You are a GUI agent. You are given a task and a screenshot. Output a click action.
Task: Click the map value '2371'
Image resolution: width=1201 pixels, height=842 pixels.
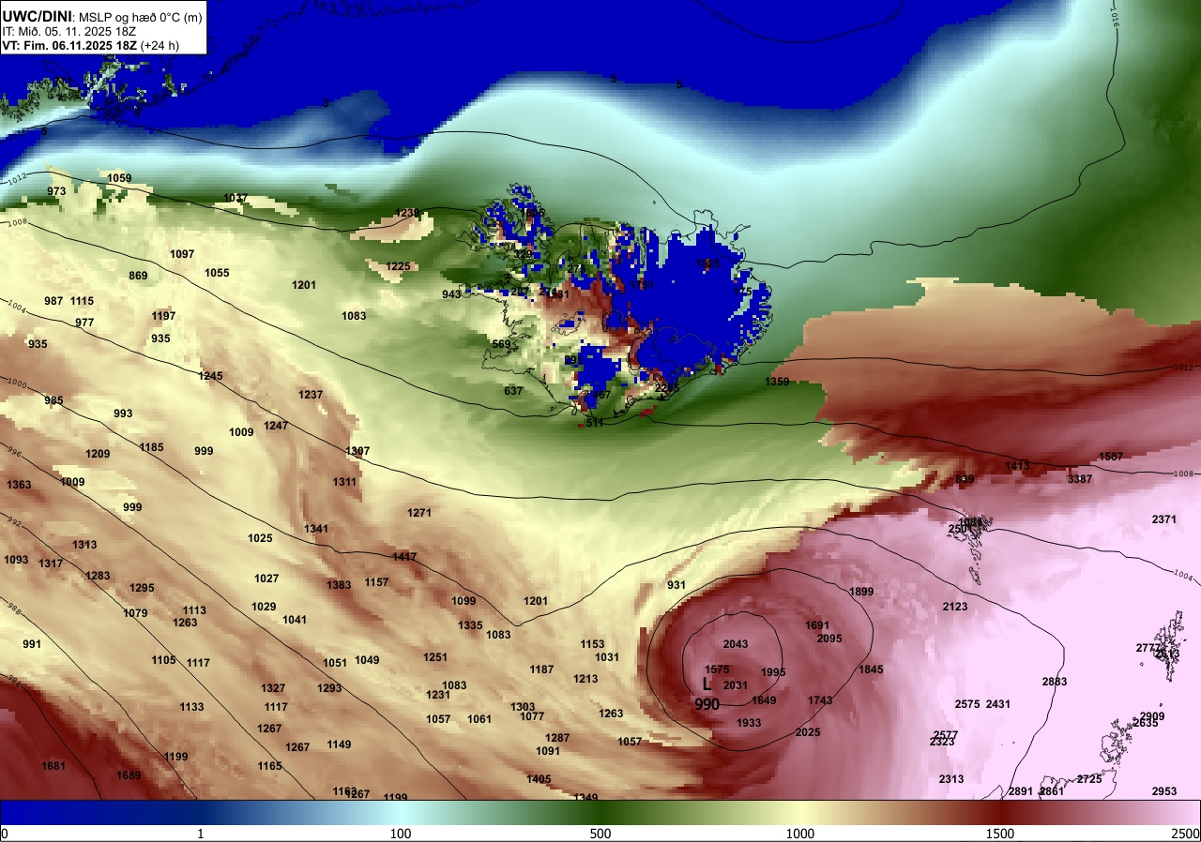[1164, 519]
